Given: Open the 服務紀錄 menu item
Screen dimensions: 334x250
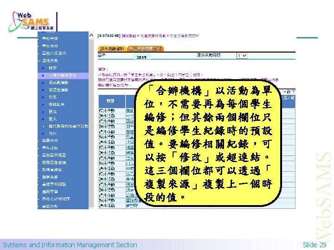Looking at the screenshot, I should pyautogui.click(x=57, y=104).
